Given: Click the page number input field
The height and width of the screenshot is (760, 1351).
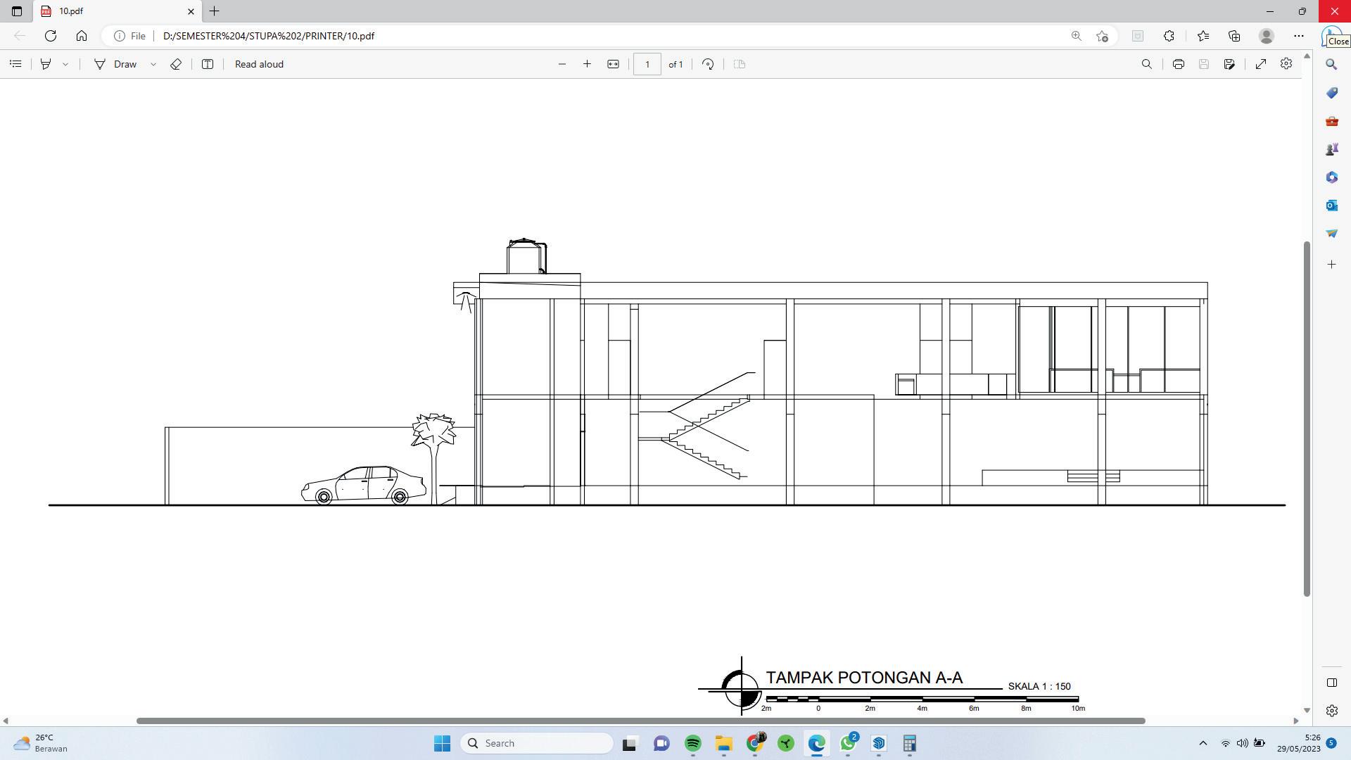Looking at the screenshot, I should click(647, 64).
